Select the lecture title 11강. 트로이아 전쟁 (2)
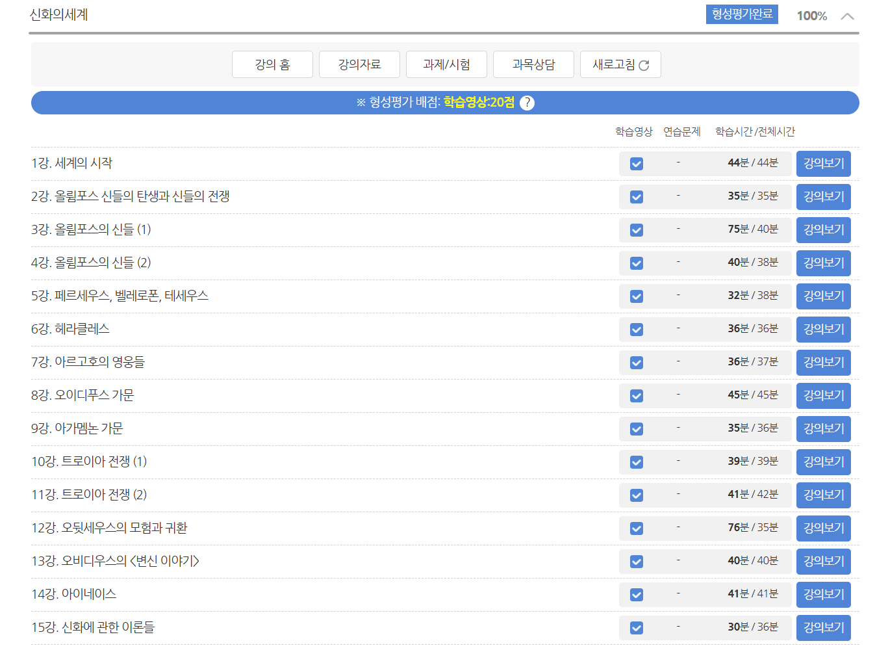Screen dimensions: 888x665 pos(89,495)
